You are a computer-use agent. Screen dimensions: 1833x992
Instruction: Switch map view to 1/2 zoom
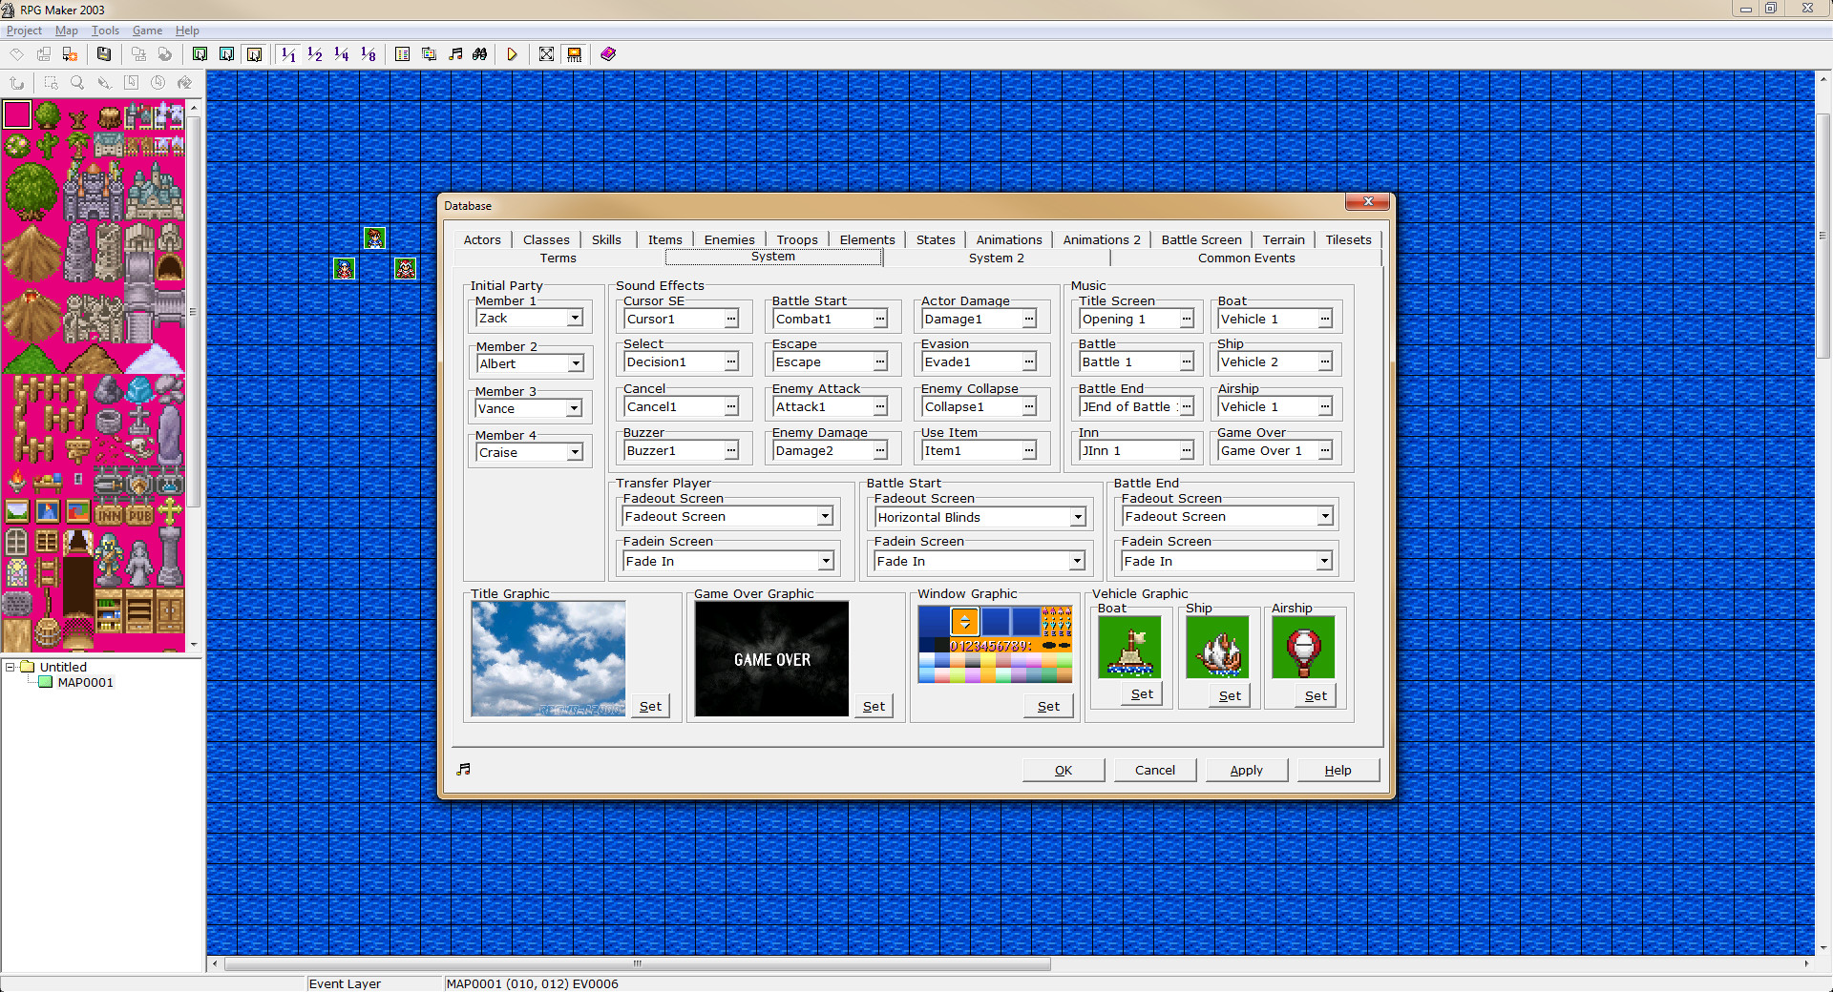click(x=315, y=54)
